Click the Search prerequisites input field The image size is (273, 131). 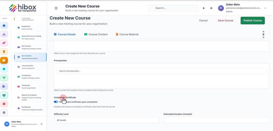(x=161, y=71)
